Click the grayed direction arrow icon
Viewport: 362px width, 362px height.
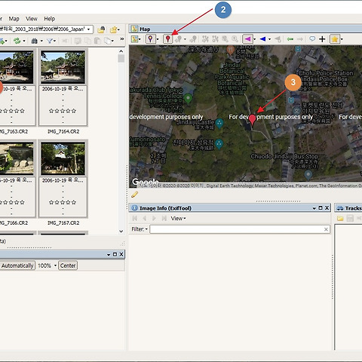tap(278, 39)
